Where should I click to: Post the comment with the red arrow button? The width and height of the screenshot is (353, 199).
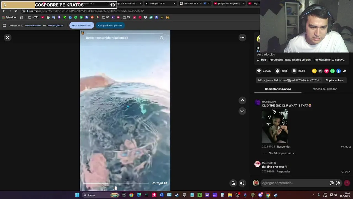pos(347,183)
